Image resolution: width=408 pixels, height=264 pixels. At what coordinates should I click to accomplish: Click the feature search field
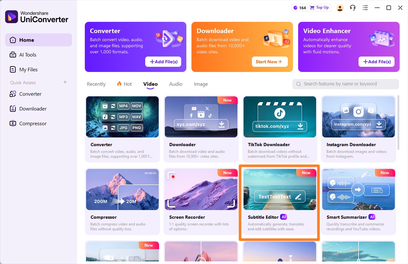pos(346,84)
